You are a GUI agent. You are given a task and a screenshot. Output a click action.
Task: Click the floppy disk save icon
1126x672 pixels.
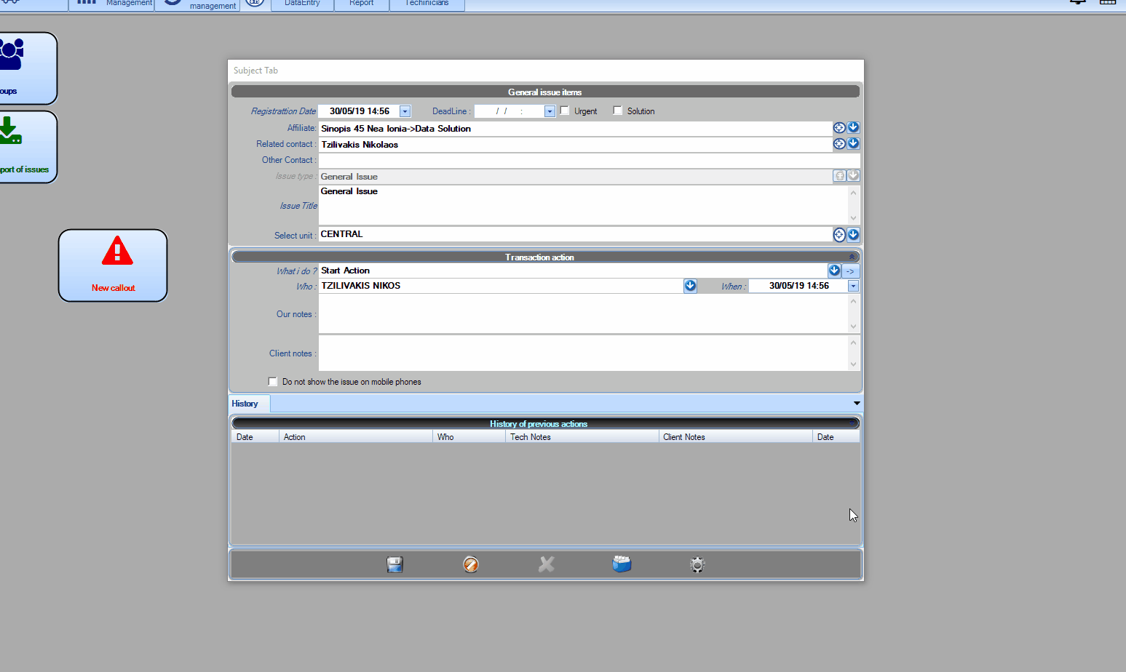(395, 564)
